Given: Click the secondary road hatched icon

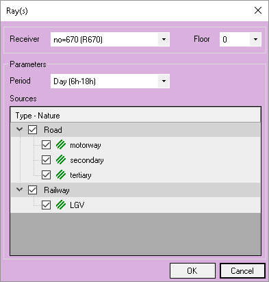Looking at the screenshot, I should point(61,160).
